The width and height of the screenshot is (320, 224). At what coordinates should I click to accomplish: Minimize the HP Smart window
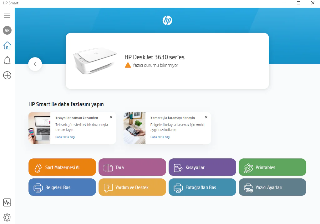pyautogui.click(x=284, y=3)
